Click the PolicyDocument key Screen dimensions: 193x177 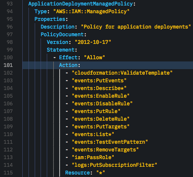tap(62, 34)
